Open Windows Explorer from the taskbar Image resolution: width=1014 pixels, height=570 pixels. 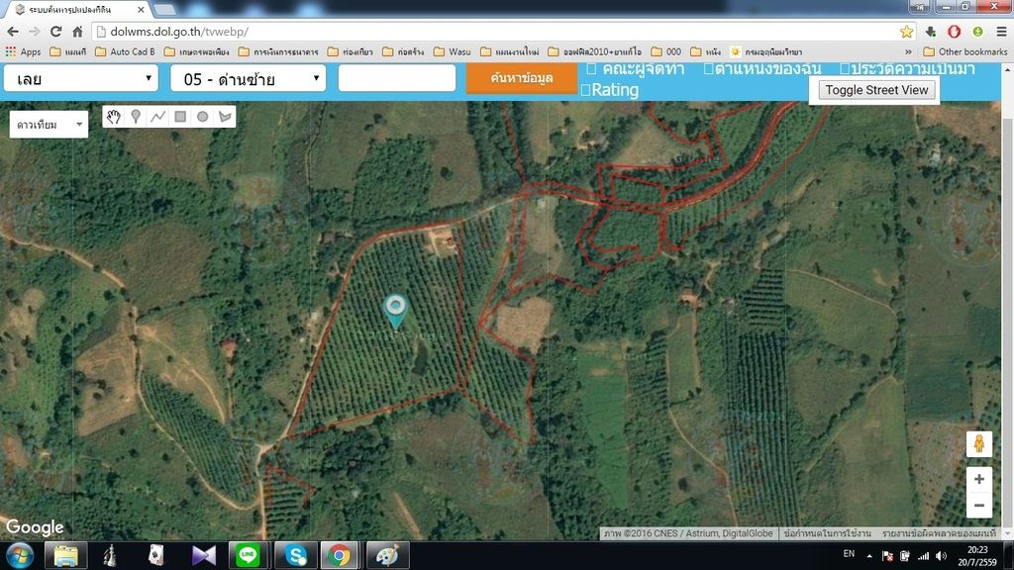pyautogui.click(x=65, y=555)
